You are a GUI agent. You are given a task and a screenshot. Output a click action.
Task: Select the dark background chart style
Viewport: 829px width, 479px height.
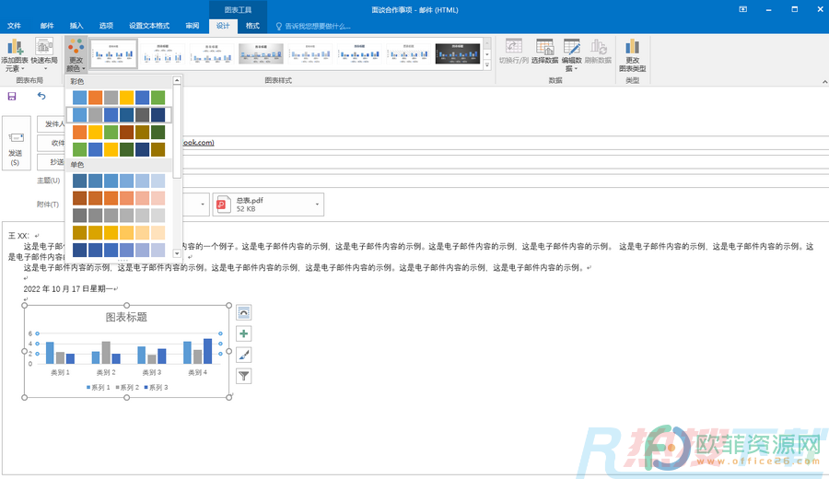[457, 53]
